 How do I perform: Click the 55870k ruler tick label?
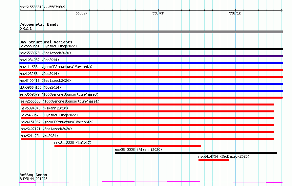[158, 13]
